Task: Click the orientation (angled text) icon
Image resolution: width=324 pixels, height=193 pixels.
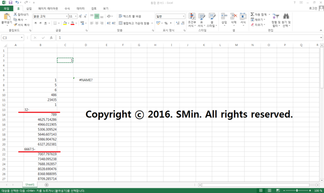Action: click(109, 16)
